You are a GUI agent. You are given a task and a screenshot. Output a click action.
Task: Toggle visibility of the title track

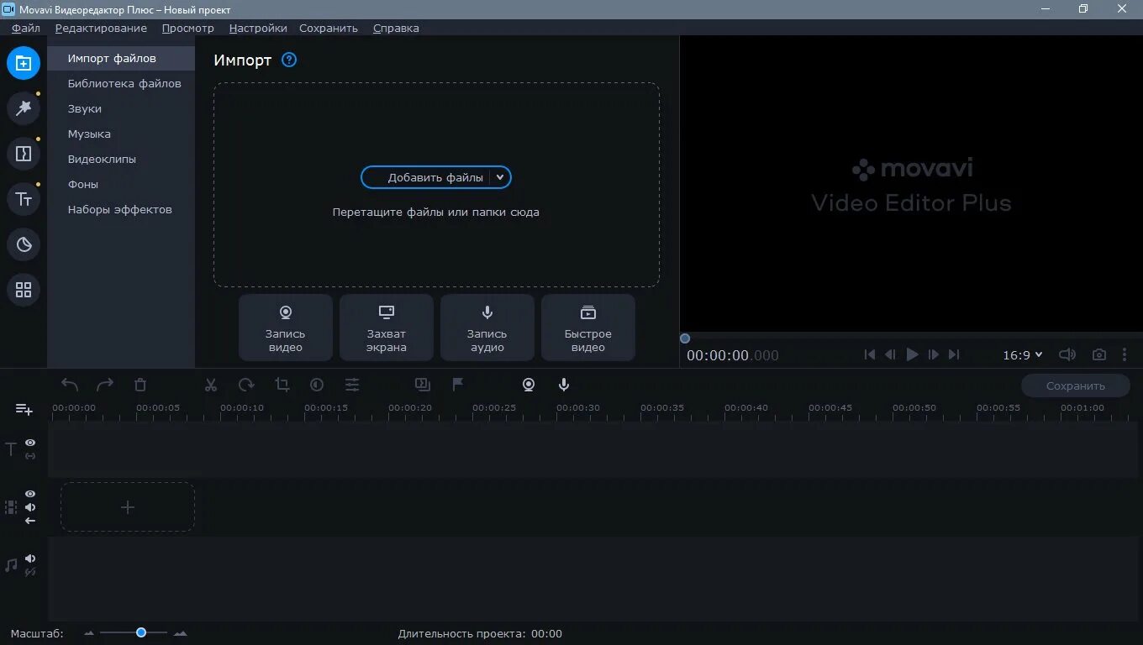point(30,443)
